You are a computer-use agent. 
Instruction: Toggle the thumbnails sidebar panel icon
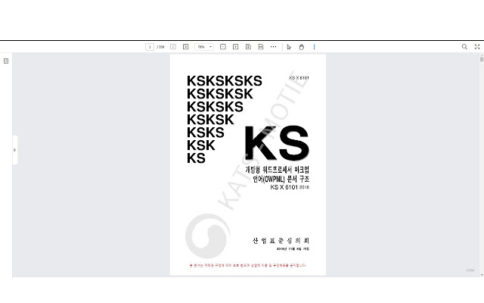(x=6, y=61)
